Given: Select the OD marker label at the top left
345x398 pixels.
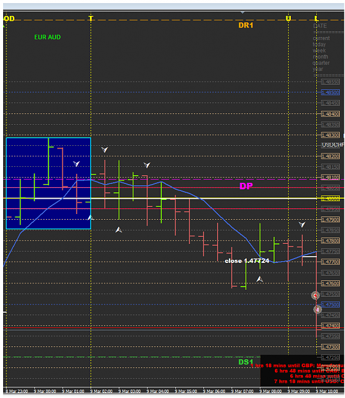Looking at the screenshot, I should (9, 18).
